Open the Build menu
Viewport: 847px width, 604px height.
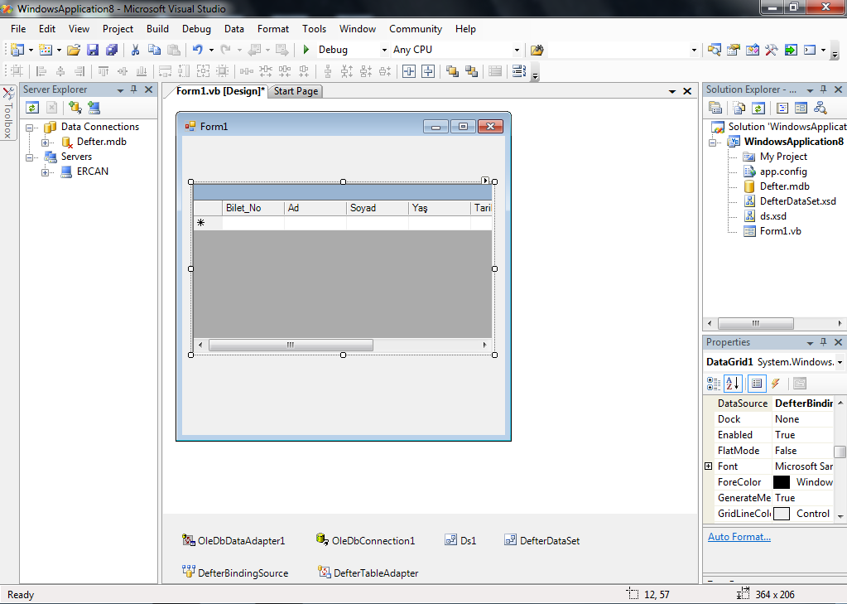(157, 29)
